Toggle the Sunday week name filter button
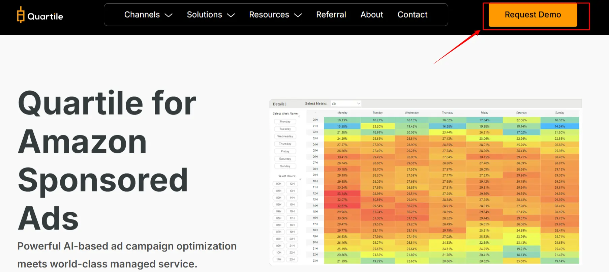Viewport: 609px width, 272px height. [x=285, y=166]
